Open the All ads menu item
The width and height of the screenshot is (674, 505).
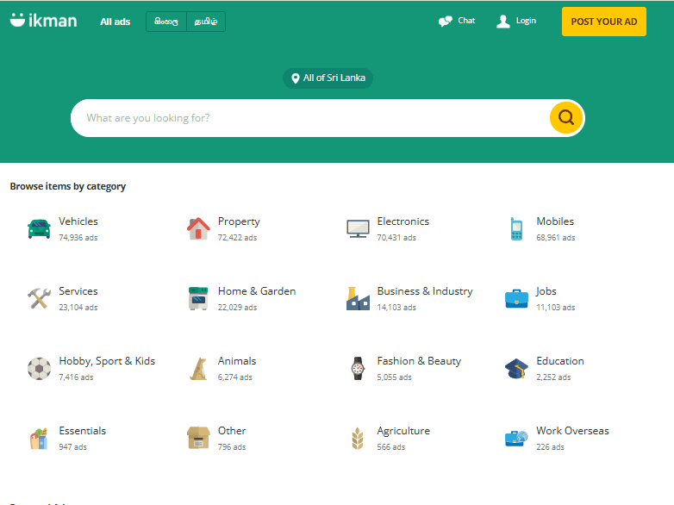pyautogui.click(x=115, y=22)
